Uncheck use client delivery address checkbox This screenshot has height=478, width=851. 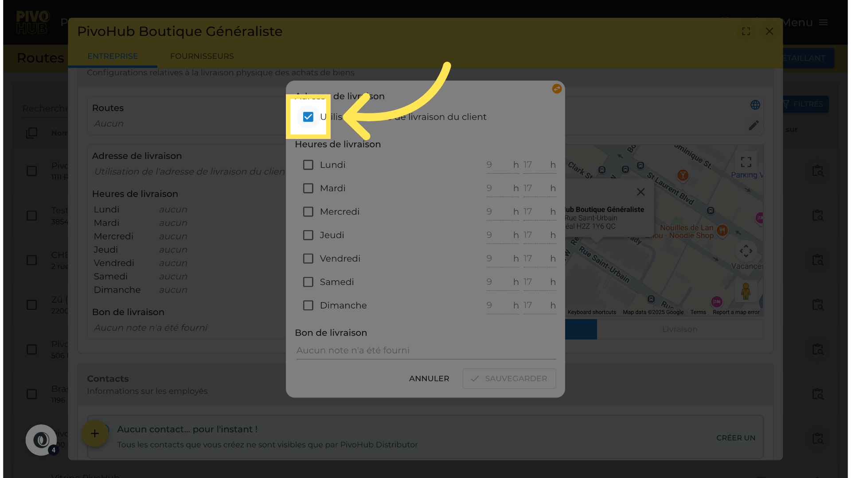[308, 117]
